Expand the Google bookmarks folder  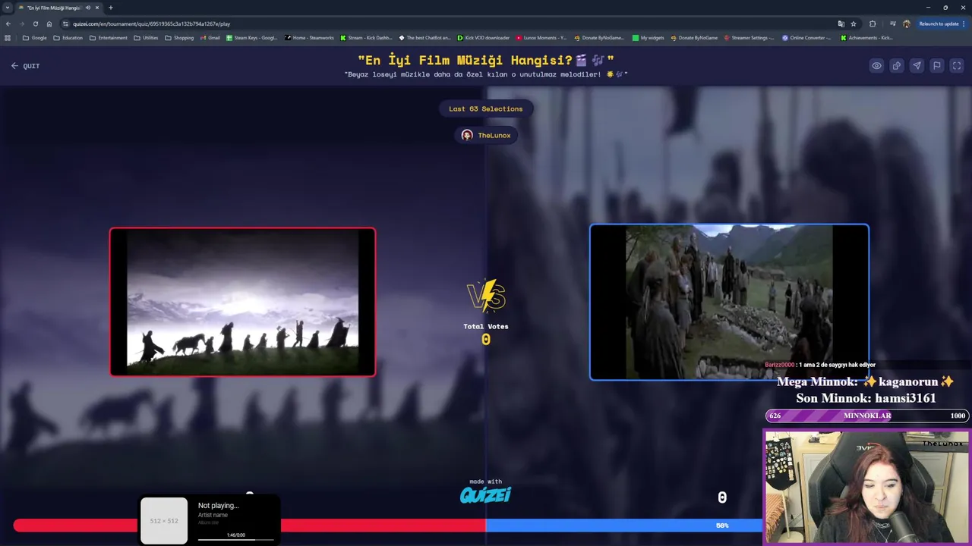[35, 37]
